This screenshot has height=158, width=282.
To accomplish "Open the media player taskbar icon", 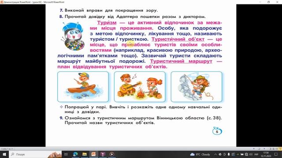I will (x=111, y=154).
